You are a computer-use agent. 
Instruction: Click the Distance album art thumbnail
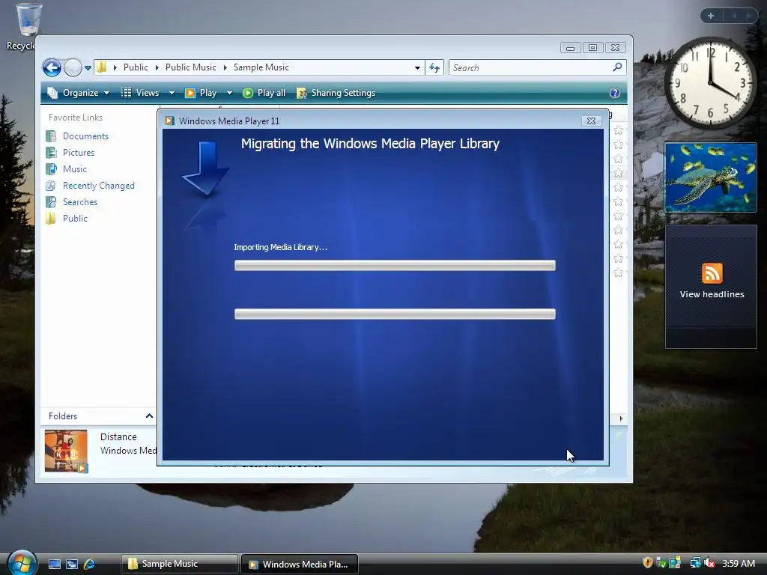pyautogui.click(x=66, y=451)
